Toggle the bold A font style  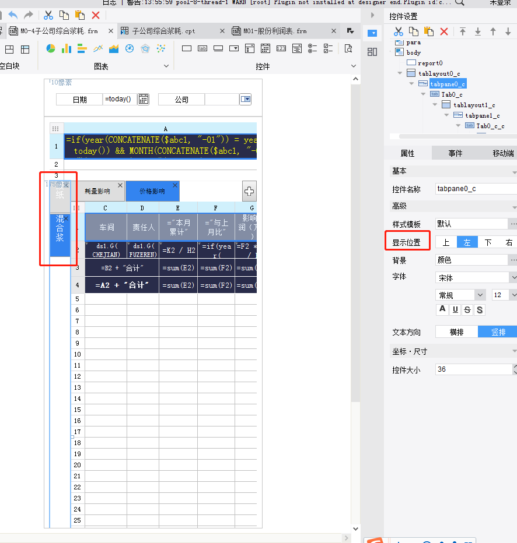click(x=442, y=309)
